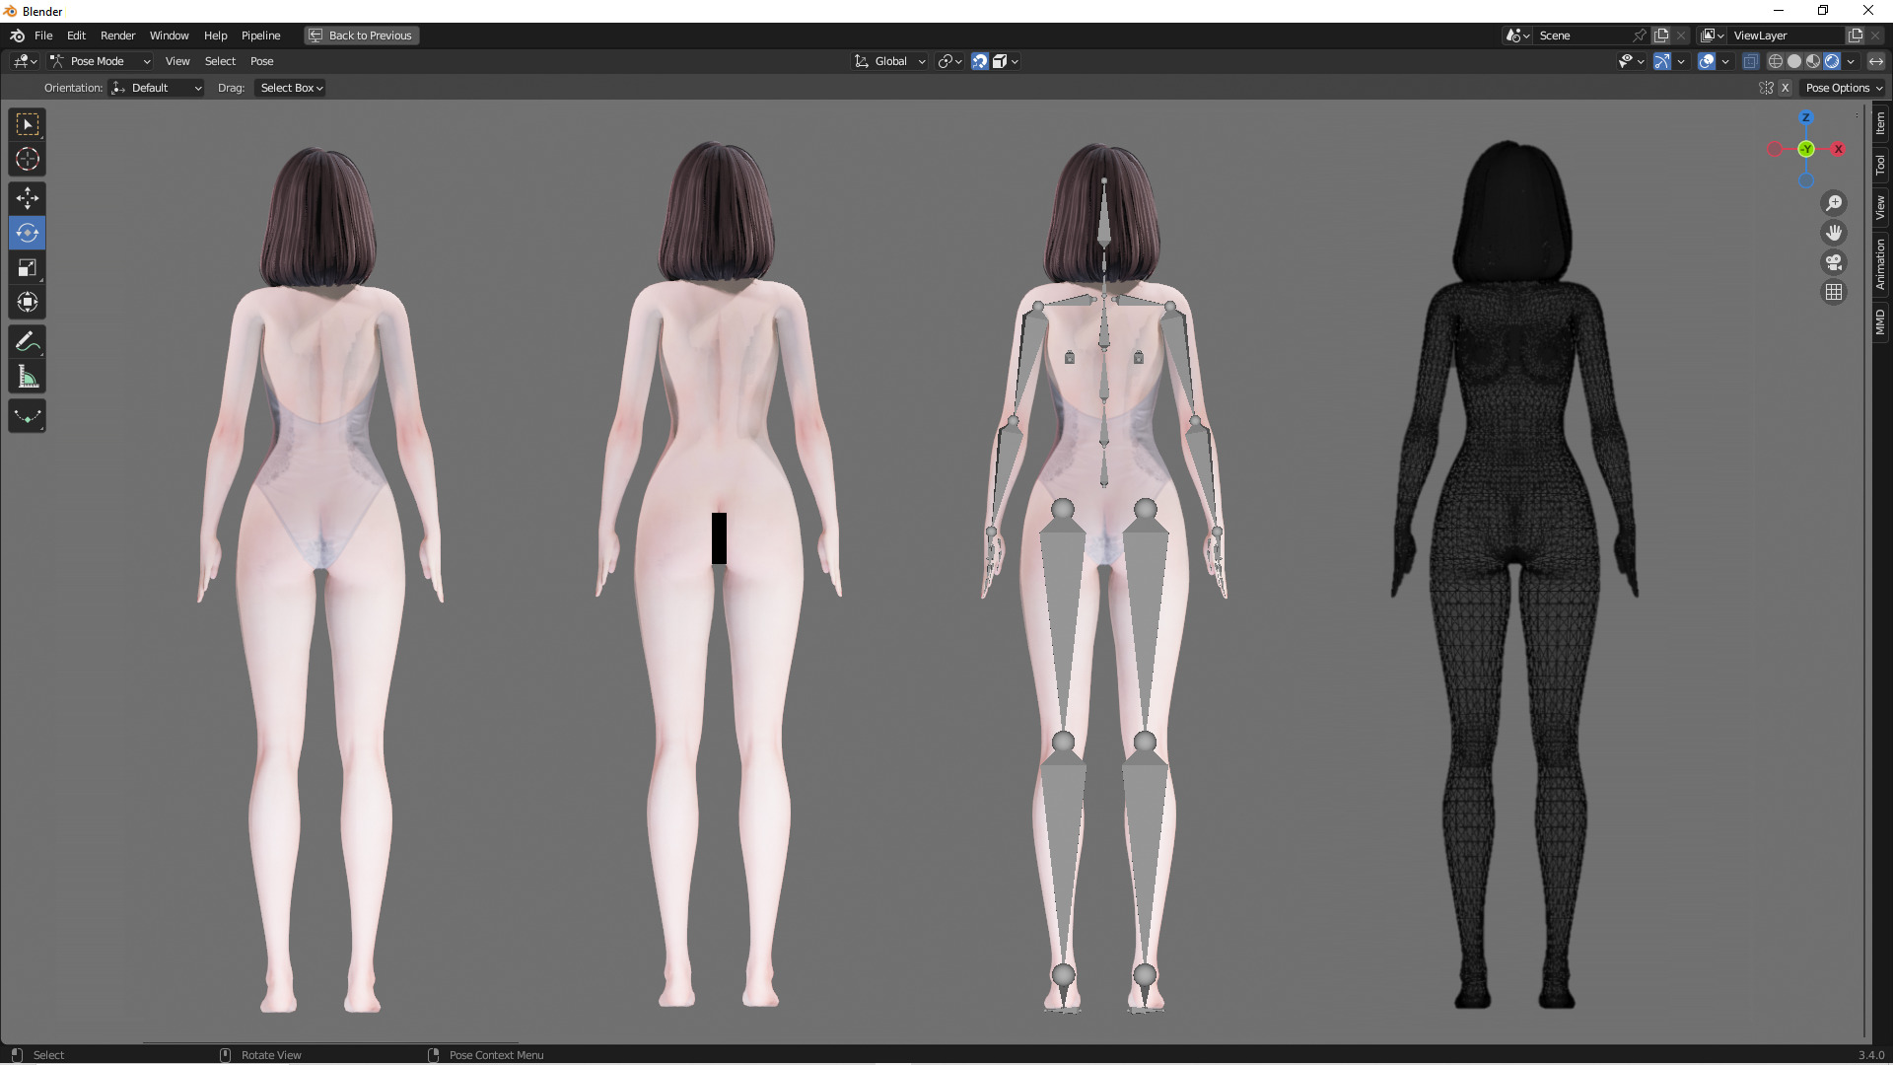1893x1065 pixels.
Task: Open the Window menu
Action: pos(169,35)
